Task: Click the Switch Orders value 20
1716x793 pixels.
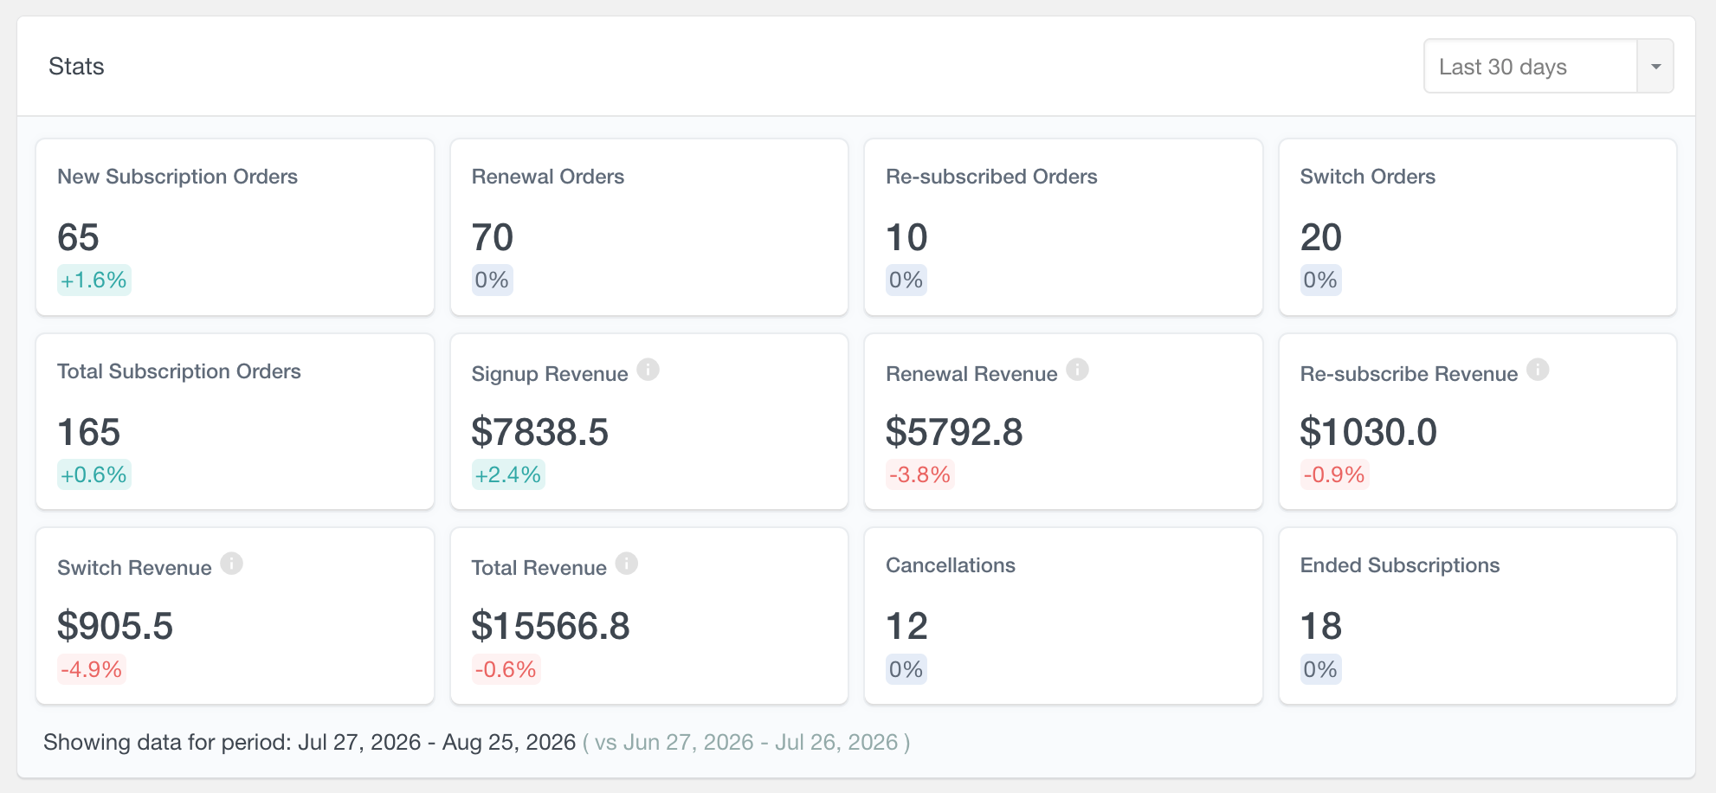Action: [1321, 237]
